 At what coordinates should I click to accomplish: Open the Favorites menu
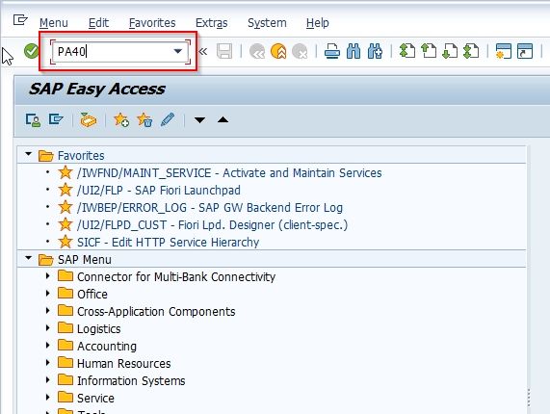[x=152, y=23]
